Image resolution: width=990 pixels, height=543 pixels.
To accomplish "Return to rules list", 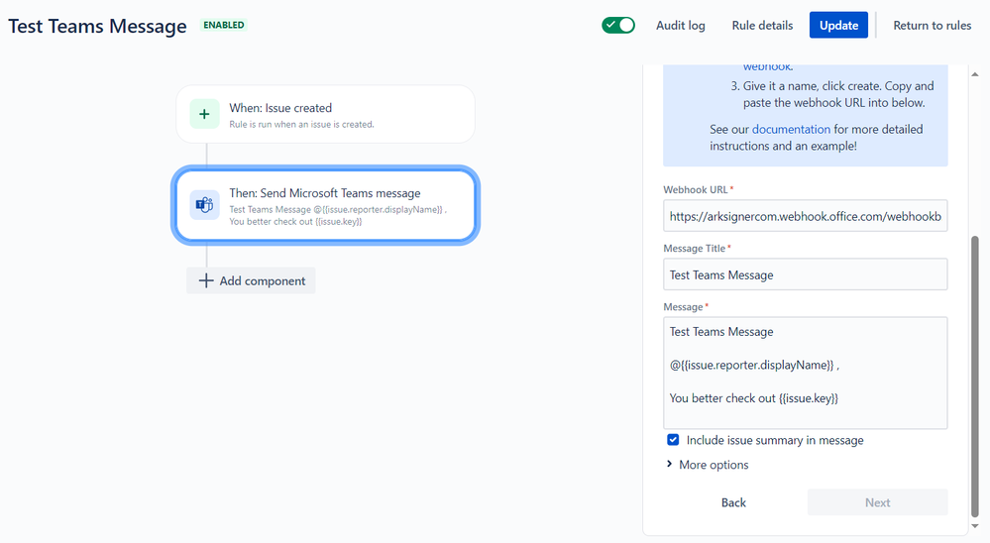I will click(932, 25).
